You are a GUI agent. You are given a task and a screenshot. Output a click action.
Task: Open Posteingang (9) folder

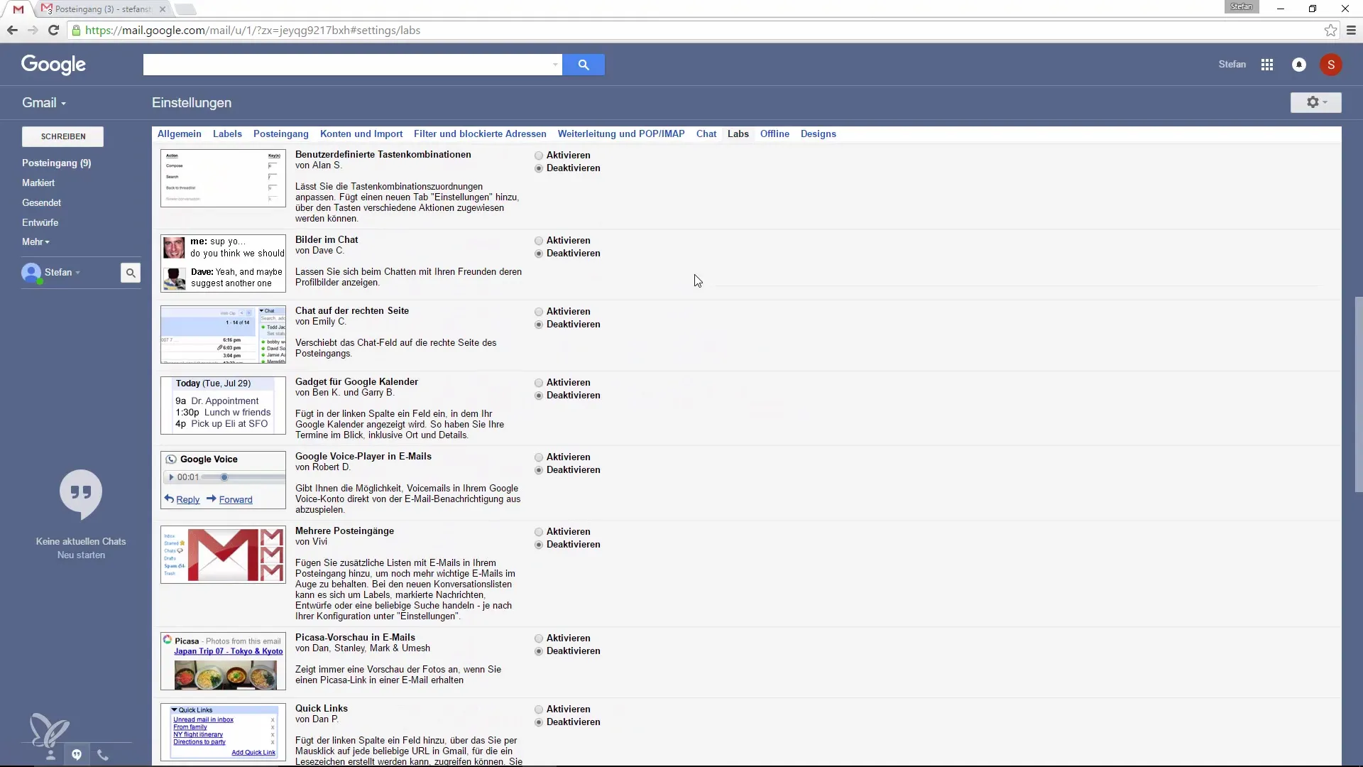point(57,163)
